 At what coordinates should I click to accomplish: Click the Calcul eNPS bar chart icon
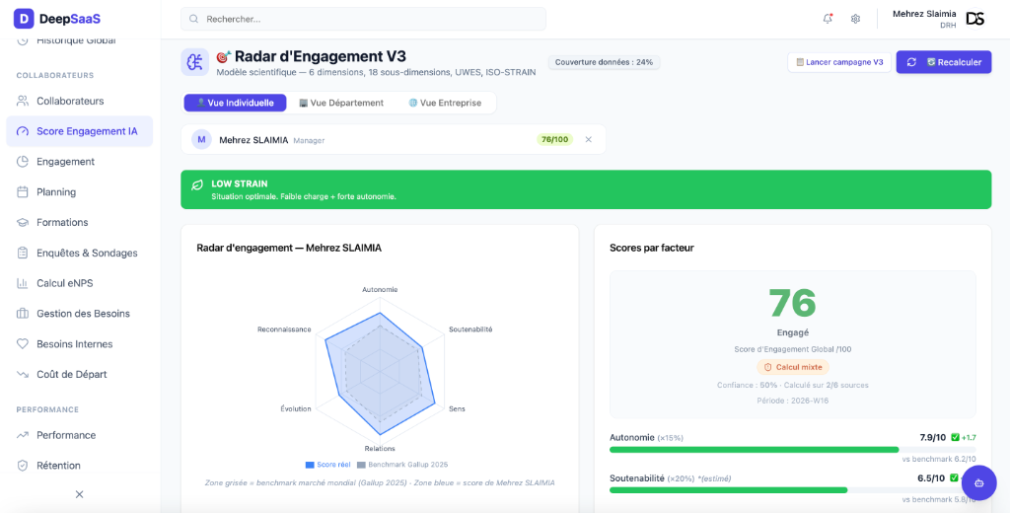tap(23, 283)
